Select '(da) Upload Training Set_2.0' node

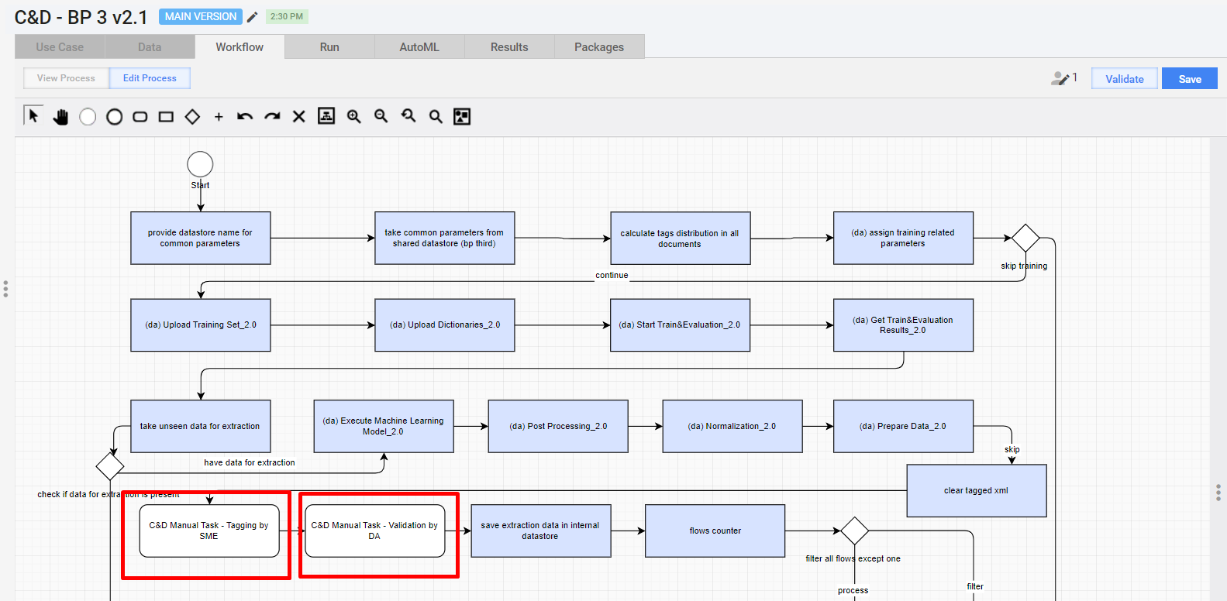tap(201, 325)
